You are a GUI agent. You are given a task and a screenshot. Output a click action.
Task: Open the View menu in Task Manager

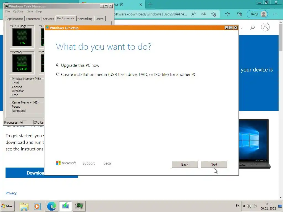click(30, 11)
